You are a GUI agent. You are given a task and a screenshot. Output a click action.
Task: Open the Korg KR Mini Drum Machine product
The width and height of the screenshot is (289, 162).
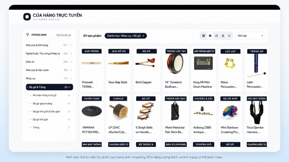point(204,69)
